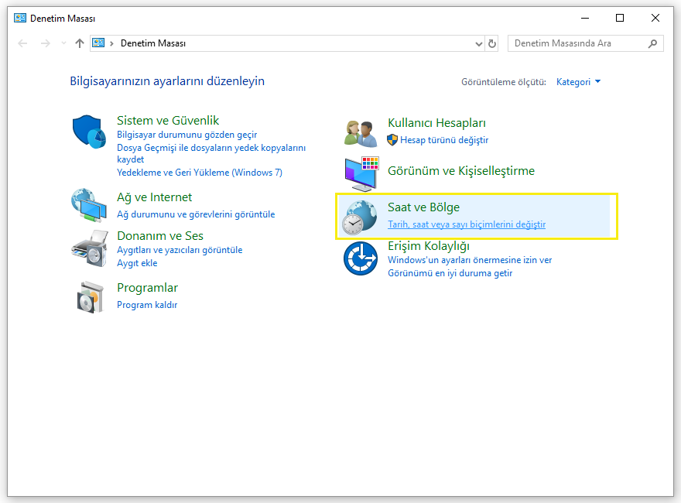The width and height of the screenshot is (681, 503).
Task: Select Tarih, saat veya sayı biçimlerini değiştir
Action: [467, 224]
